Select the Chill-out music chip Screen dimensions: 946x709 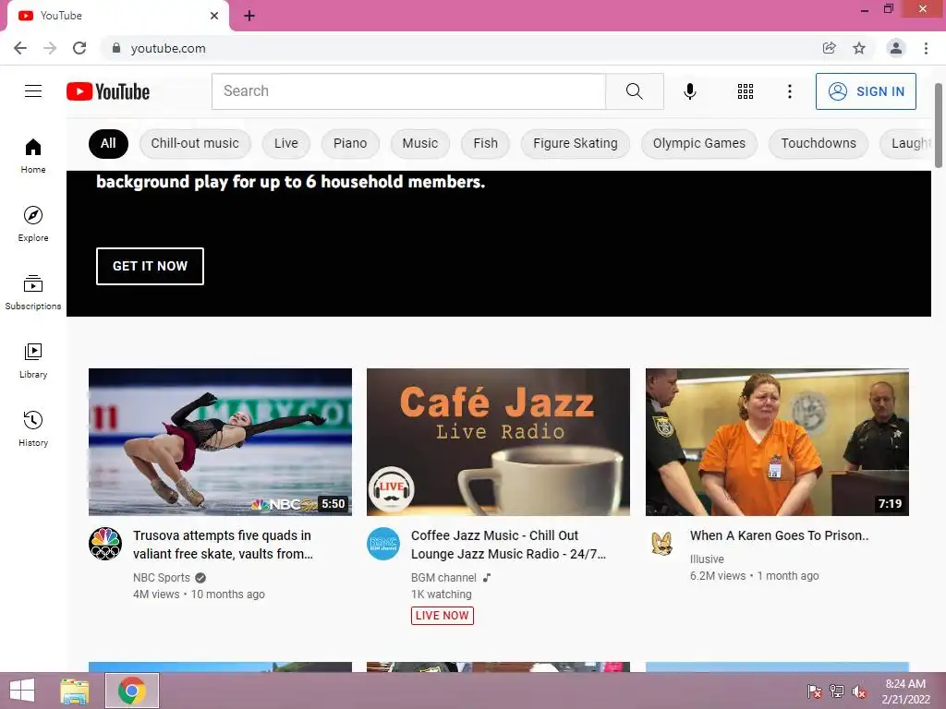[195, 143]
